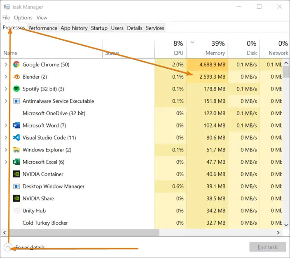The image size is (290, 258).
Task: Click the NVIDIA Container icon
Action: pos(16,174)
